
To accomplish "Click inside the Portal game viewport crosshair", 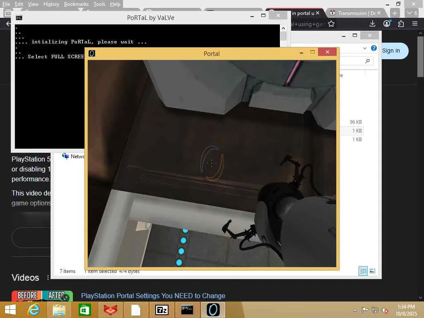I will [x=212, y=163].
